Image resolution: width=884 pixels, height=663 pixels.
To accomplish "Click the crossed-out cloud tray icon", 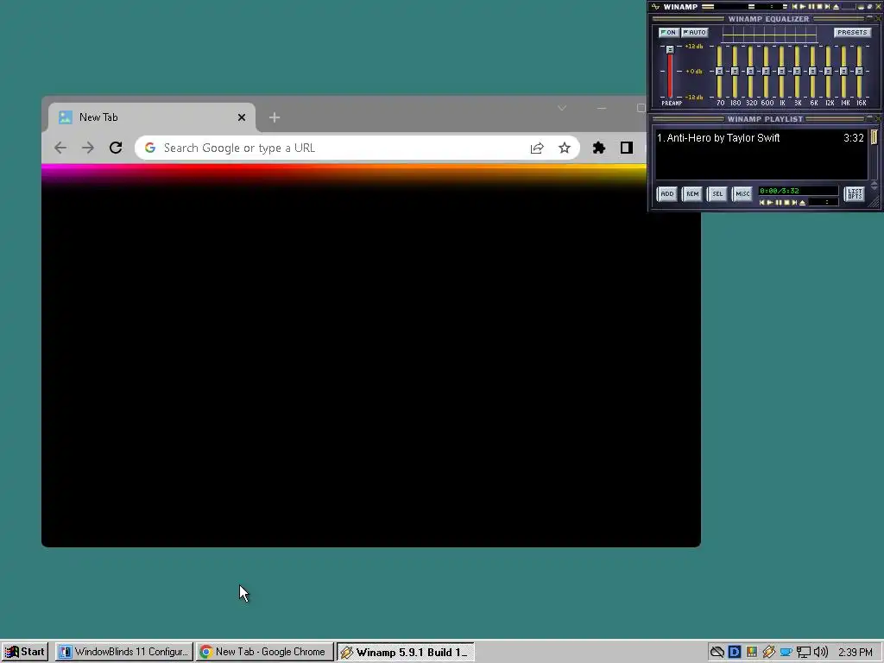I will (x=717, y=653).
